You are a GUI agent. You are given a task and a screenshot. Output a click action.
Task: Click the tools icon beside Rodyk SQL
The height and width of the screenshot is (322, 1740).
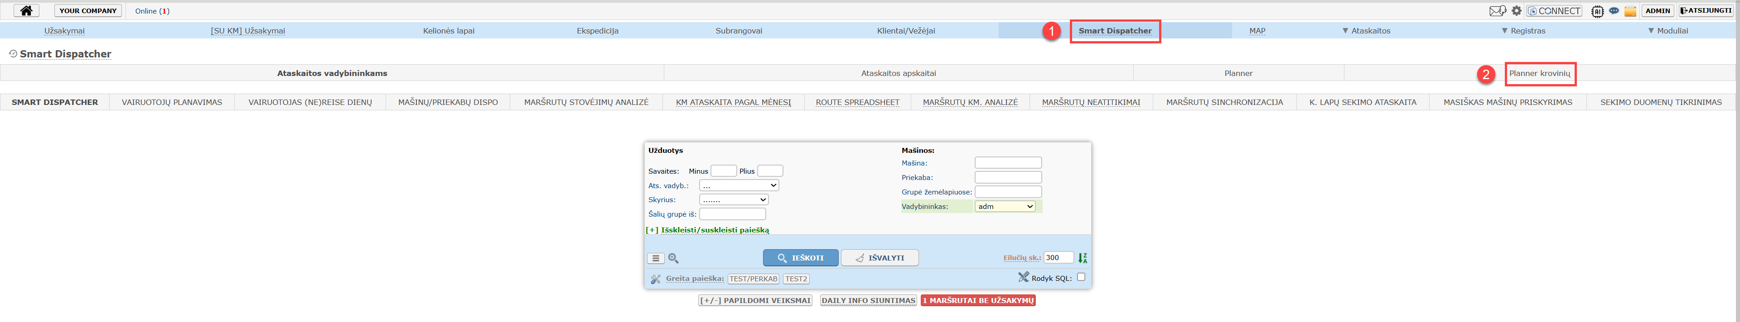click(x=1023, y=277)
